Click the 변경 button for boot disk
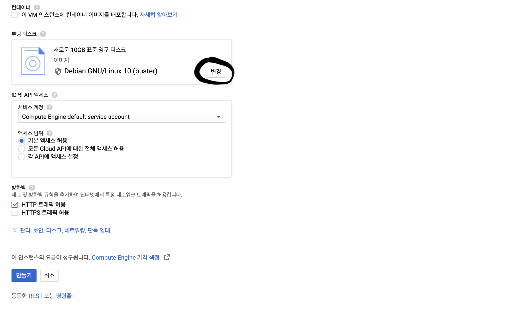The image size is (528, 336). pyautogui.click(x=216, y=72)
